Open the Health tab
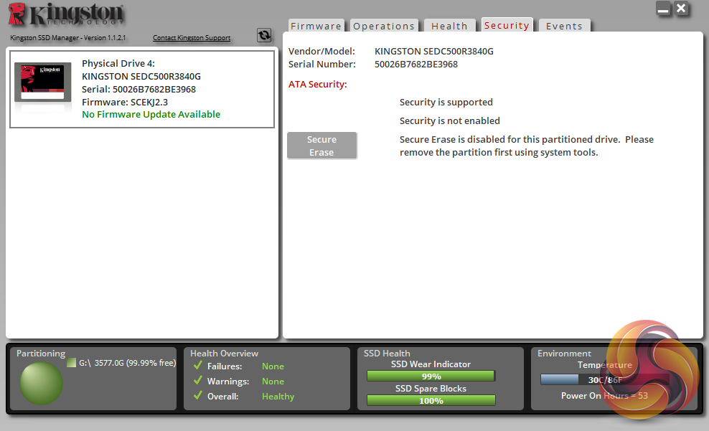 click(x=449, y=26)
